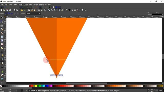
Task: Click the no-color X swatch
Action: pyautogui.click(x=1, y=86)
